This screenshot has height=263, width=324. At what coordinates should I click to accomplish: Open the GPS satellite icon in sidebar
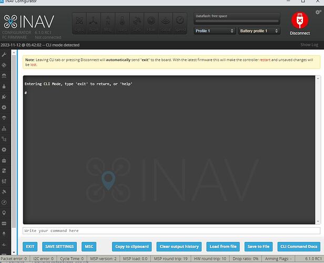pyautogui.click(x=4, y=192)
